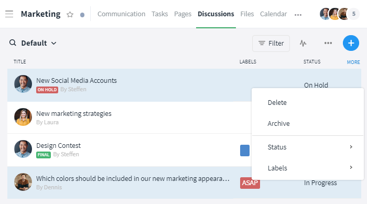Click Steffen's avatar on Design Contest row
Image resolution: width=367 pixels, height=204 pixels.
click(23, 149)
